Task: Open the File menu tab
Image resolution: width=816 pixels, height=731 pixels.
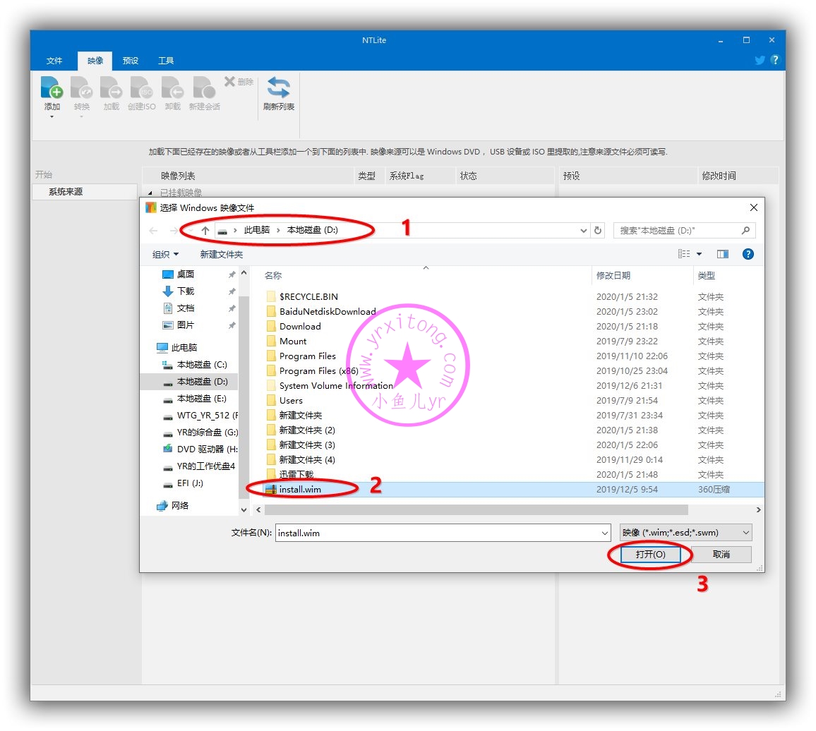Action: (x=54, y=61)
